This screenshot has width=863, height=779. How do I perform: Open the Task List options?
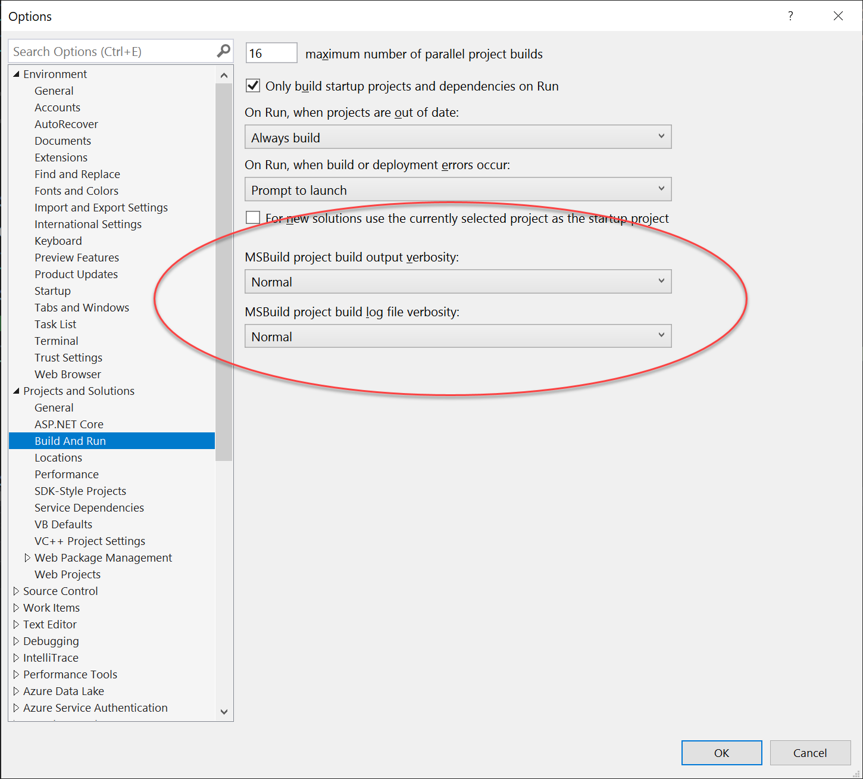point(55,324)
